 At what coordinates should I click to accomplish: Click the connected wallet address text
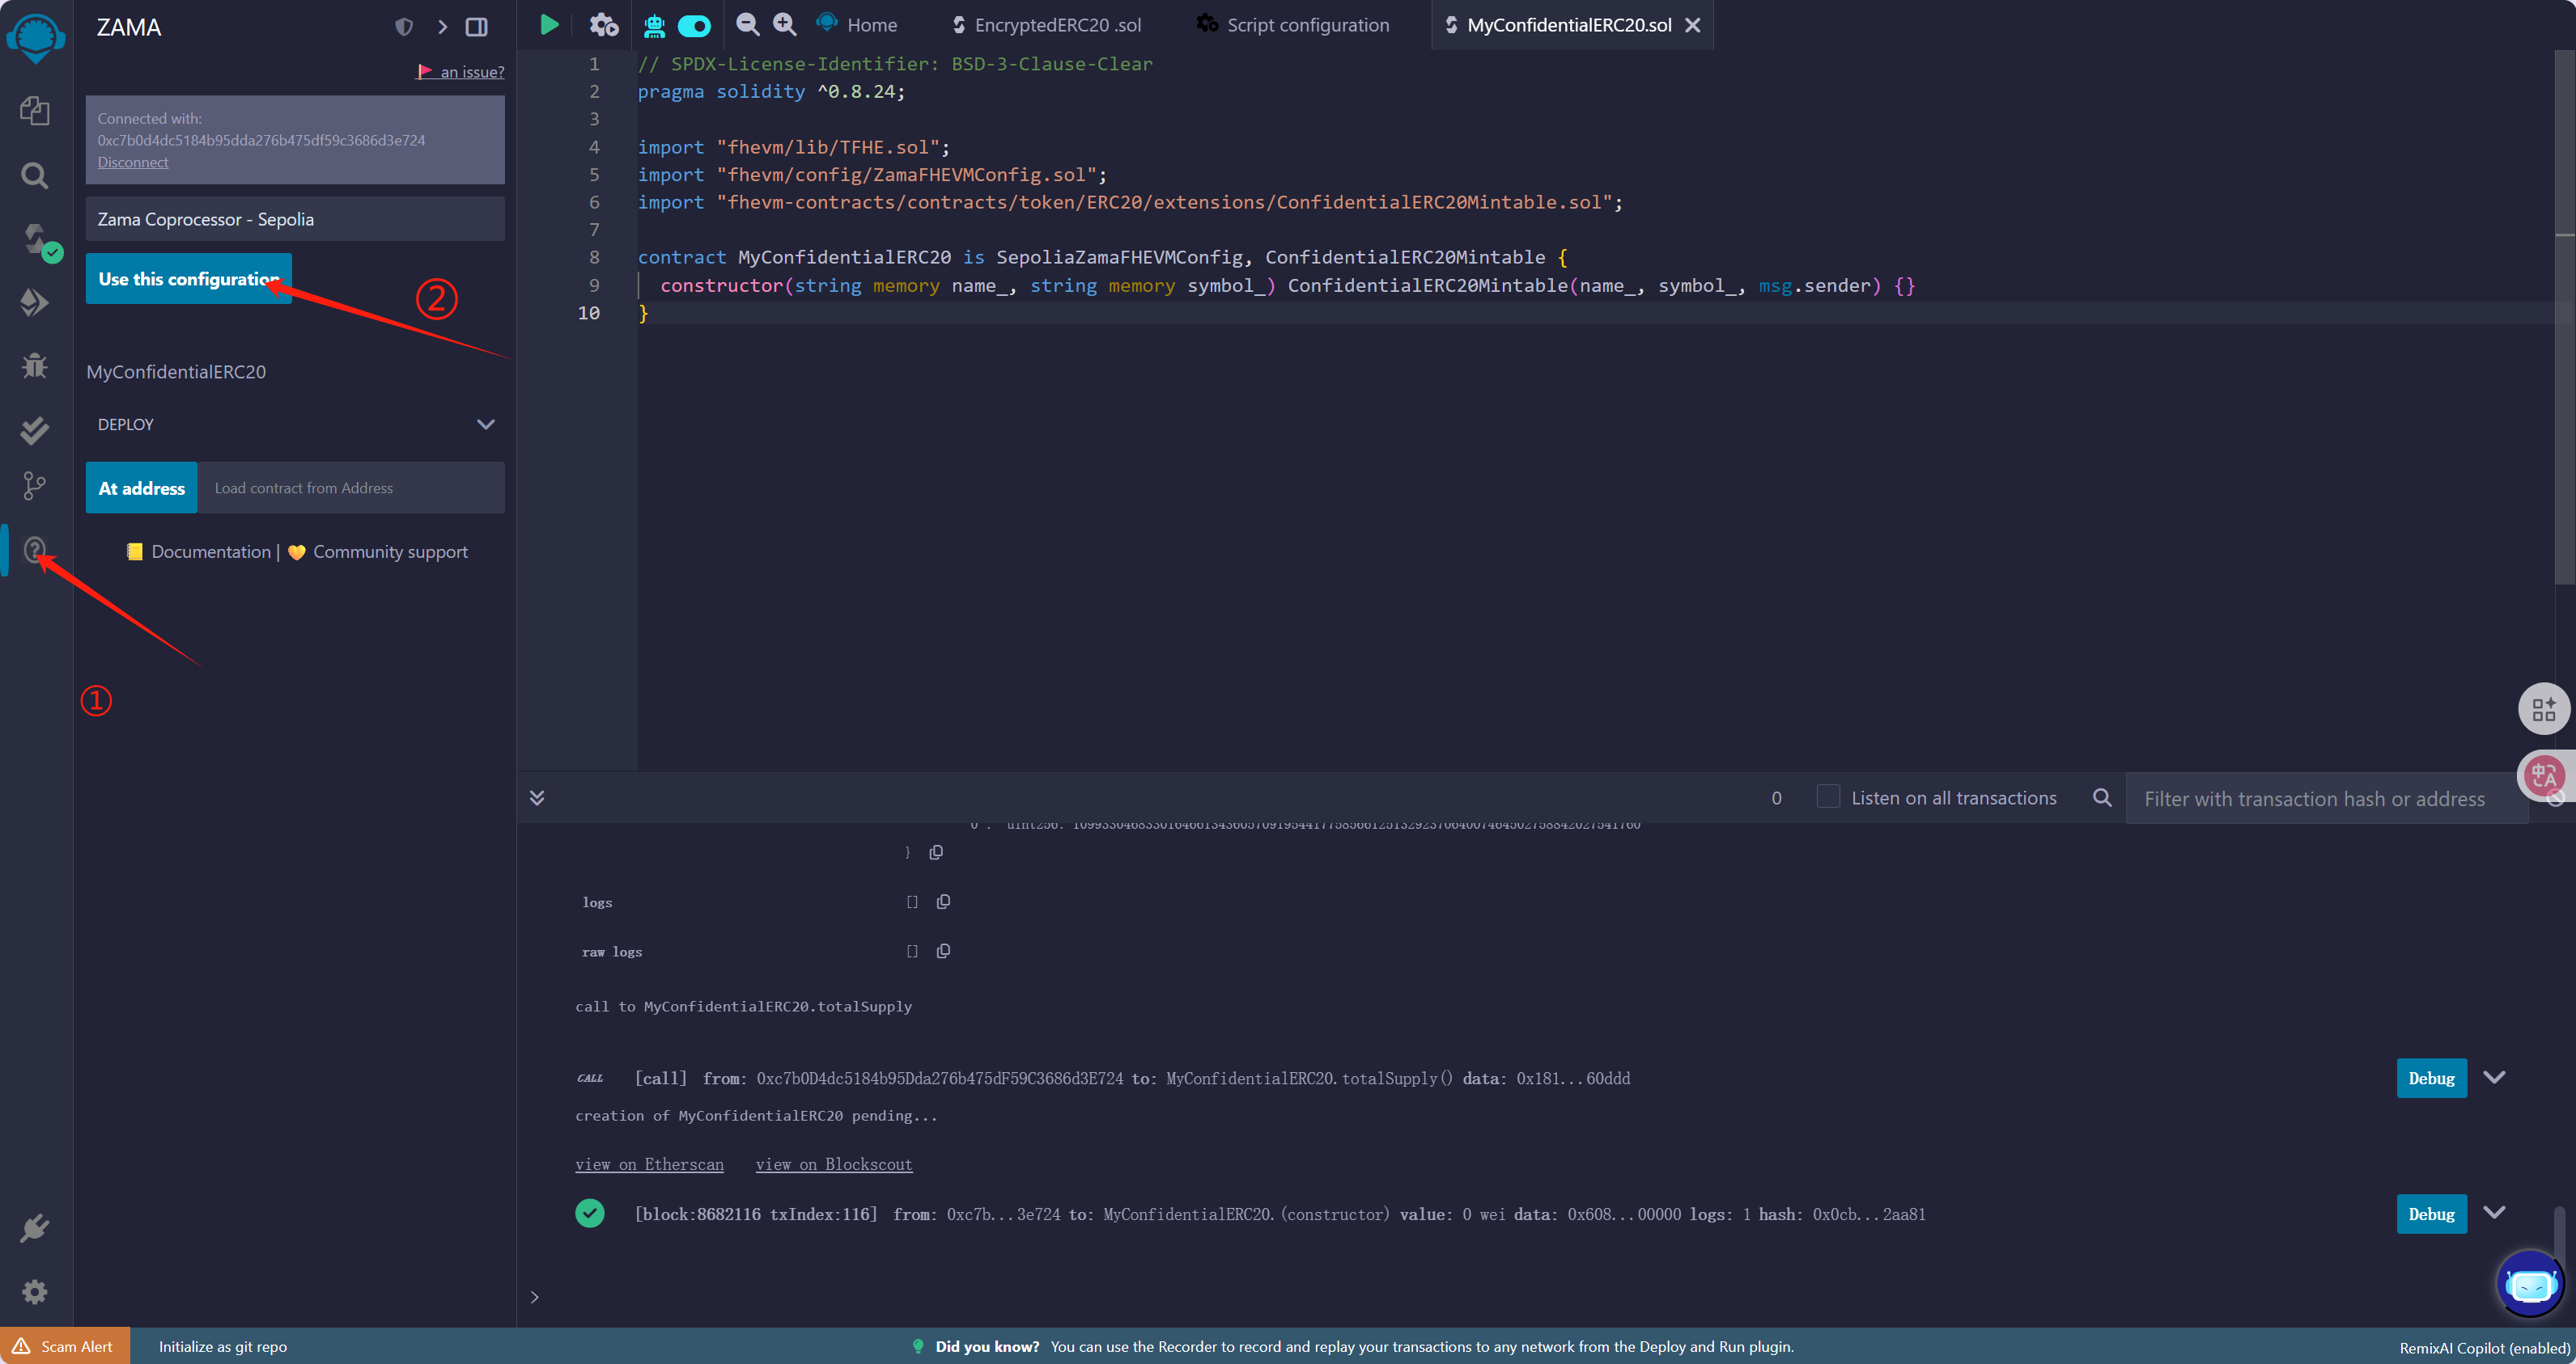pos(261,140)
